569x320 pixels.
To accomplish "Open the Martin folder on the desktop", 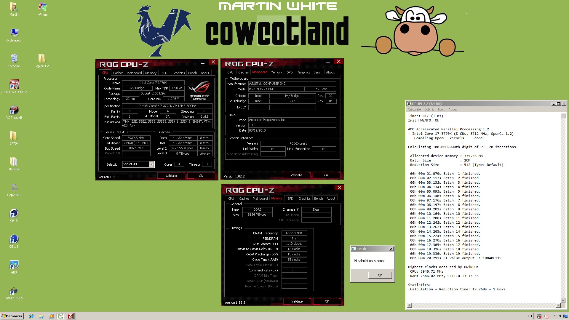I will [14, 9].
